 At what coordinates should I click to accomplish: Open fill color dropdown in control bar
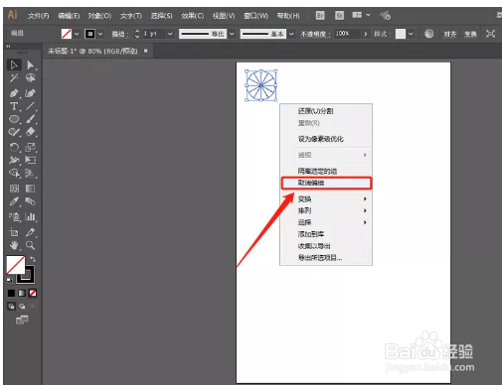(x=77, y=34)
